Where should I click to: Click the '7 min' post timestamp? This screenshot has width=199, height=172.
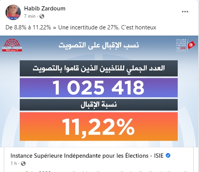30,16
